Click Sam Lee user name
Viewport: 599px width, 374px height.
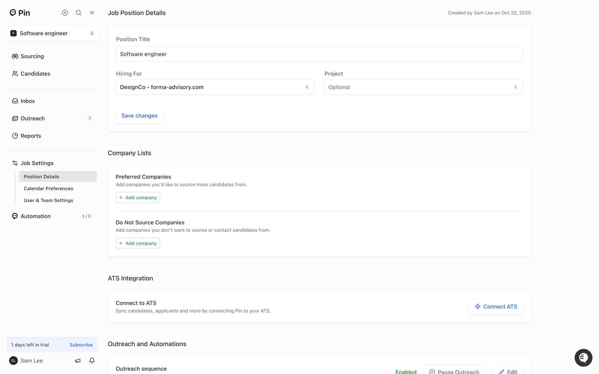tap(32, 361)
